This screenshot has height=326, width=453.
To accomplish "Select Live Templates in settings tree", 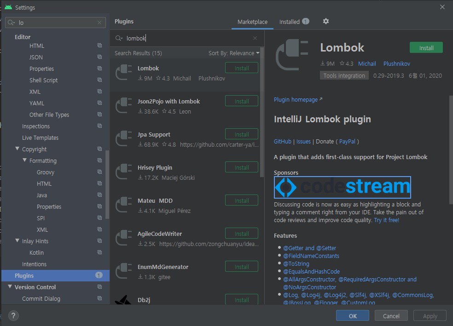I will (x=40, y=138).
